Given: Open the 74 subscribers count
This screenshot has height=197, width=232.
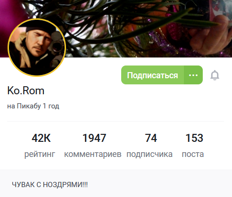Looking at the screenshot, I should (151, 138).
